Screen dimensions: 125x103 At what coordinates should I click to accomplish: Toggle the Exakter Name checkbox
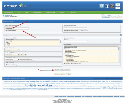click(81, 31)
